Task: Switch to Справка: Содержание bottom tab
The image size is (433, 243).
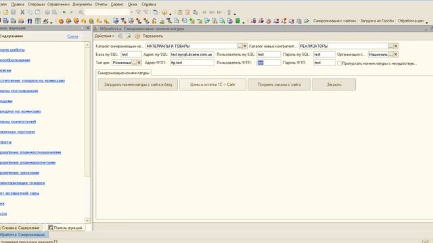Action: click(x=21, y=228)
